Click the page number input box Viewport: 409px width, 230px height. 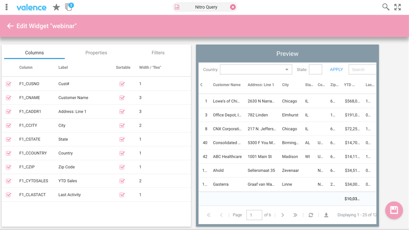(x=254, y=215)
